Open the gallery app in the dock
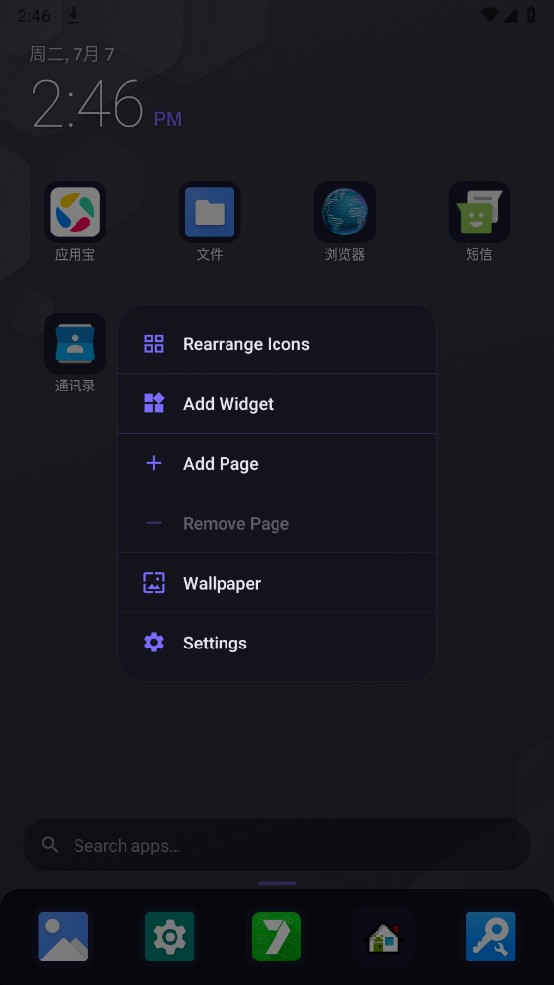Viewport: 554px width, 985px height. coord(64,937)
